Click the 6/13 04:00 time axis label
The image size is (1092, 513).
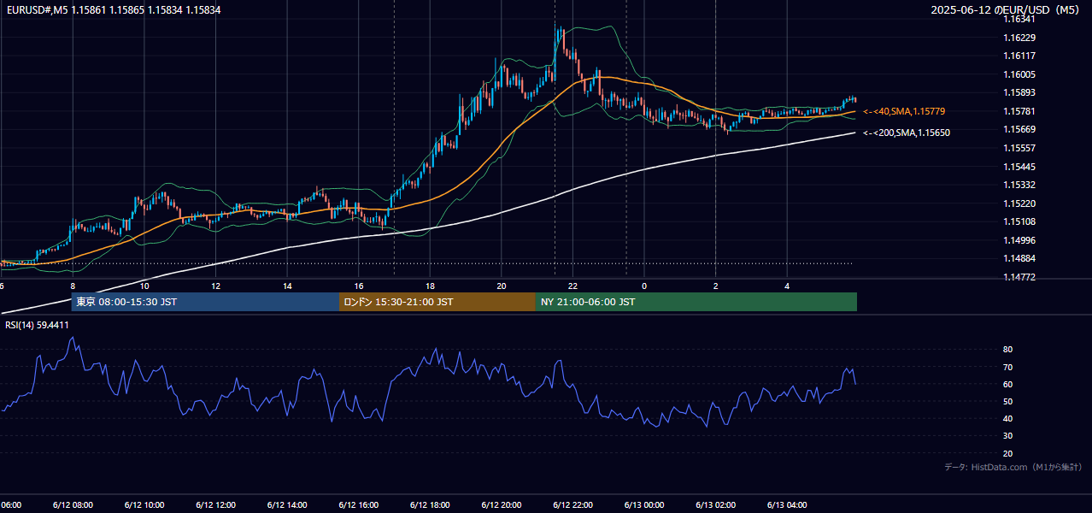pyautogui.click(x=787, y=505)
